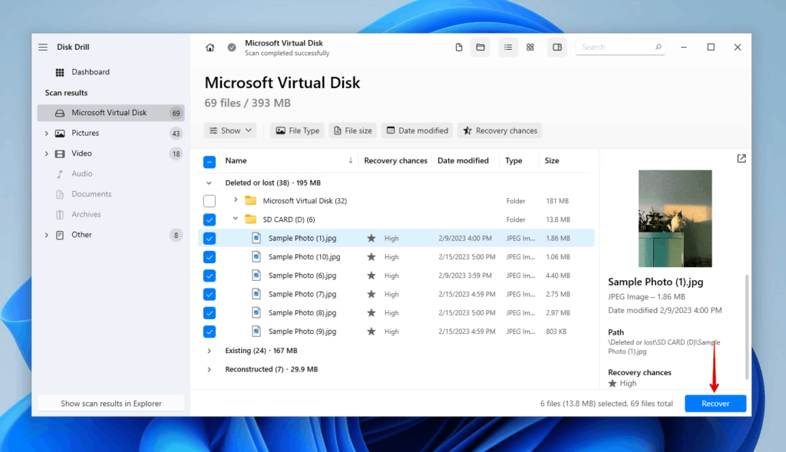Click Show scan results in Explorer
This screenshot has width=786, height=452.
[111, 404]
